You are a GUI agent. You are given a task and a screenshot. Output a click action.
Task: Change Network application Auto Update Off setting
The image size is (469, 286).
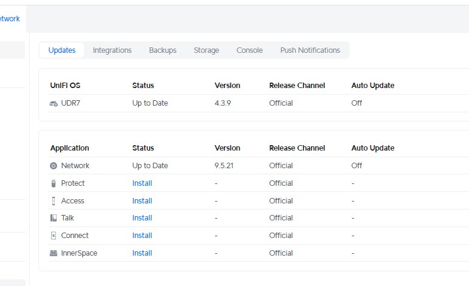pos(356,166)
